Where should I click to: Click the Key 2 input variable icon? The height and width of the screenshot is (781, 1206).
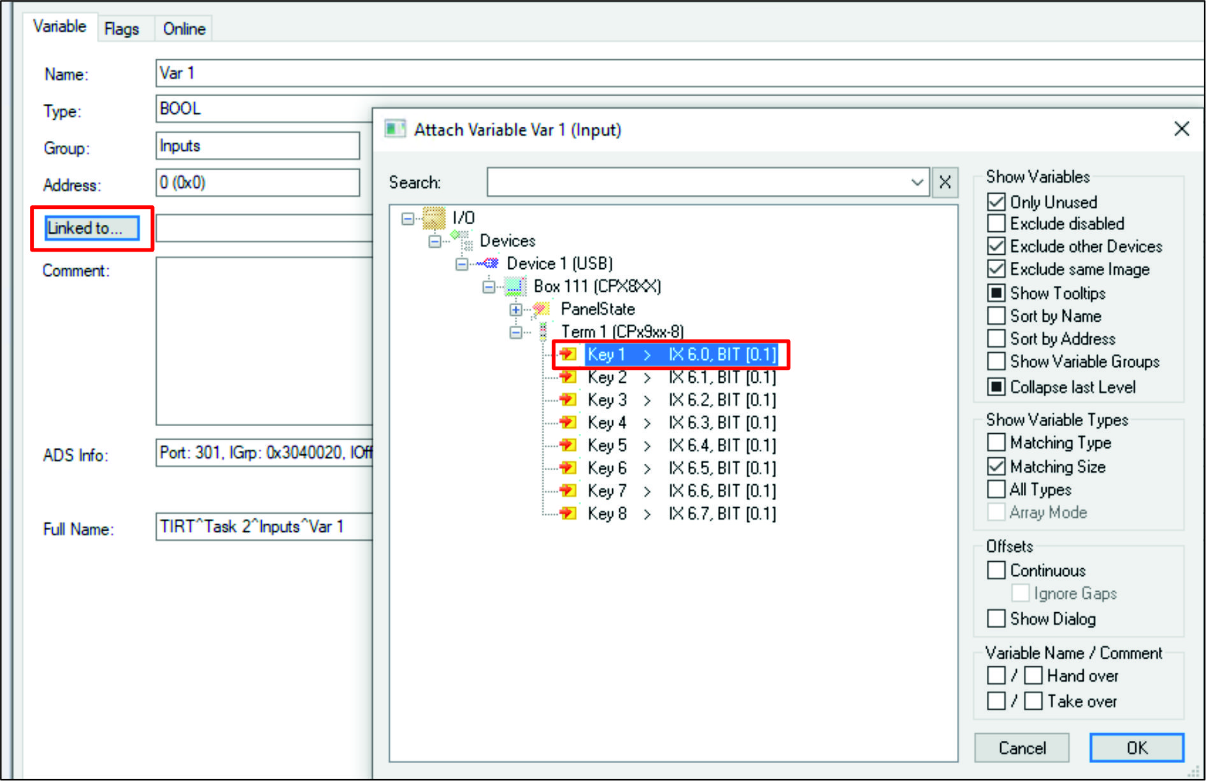tap(567, 377)
